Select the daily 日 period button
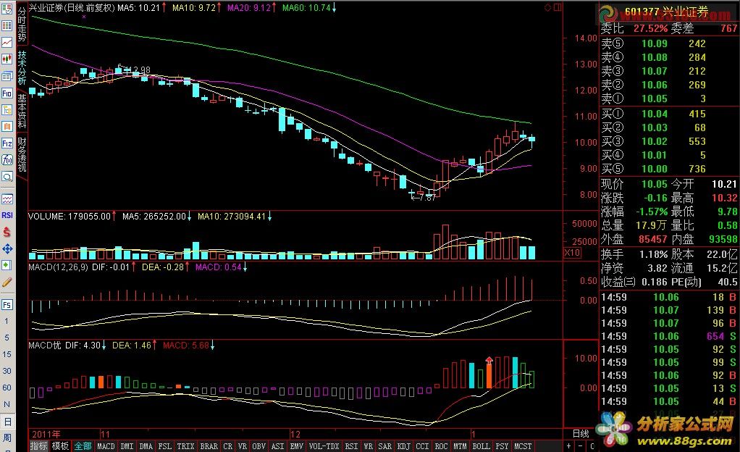The width and height of the screenshot is (740, 452). point(7,422)
